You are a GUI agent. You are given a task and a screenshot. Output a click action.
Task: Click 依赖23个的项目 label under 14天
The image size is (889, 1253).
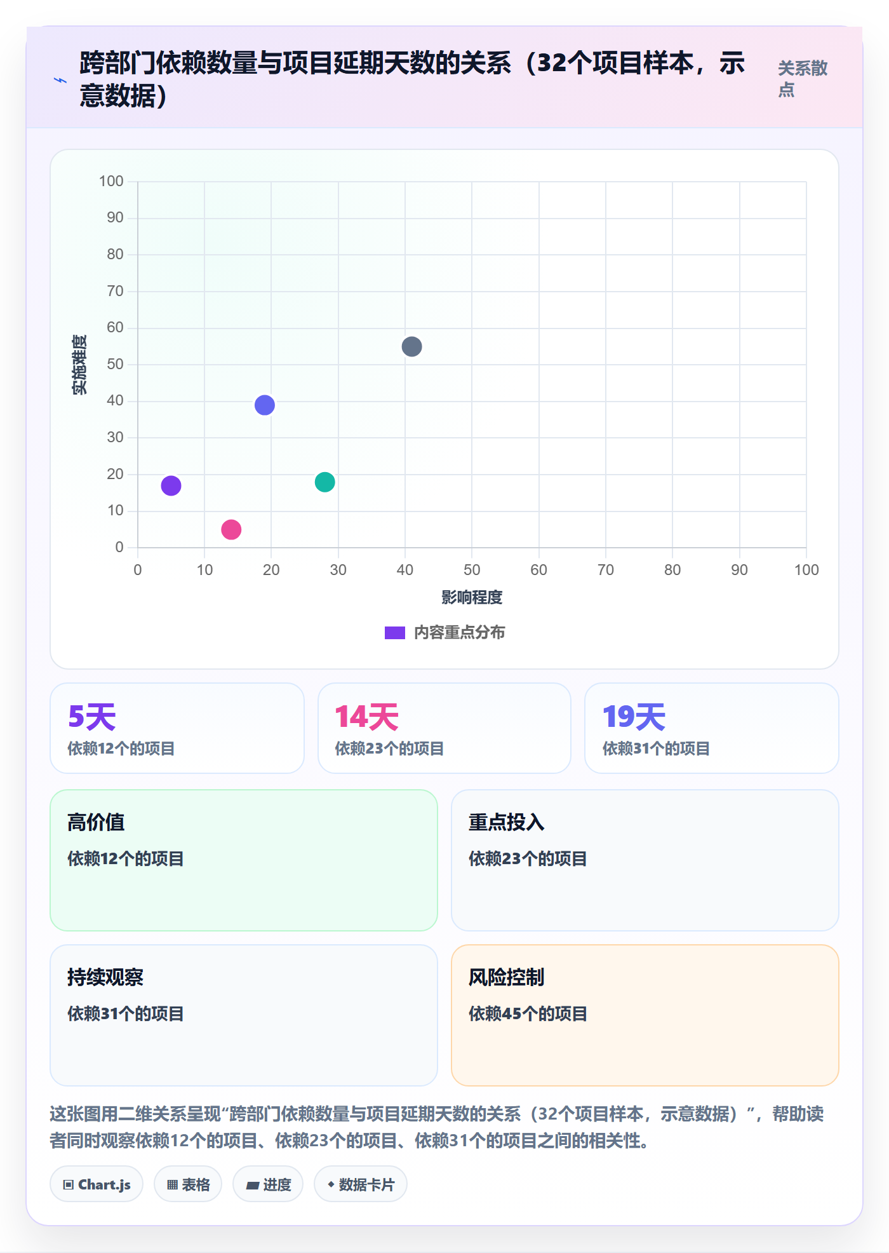(x=390, y=748)
